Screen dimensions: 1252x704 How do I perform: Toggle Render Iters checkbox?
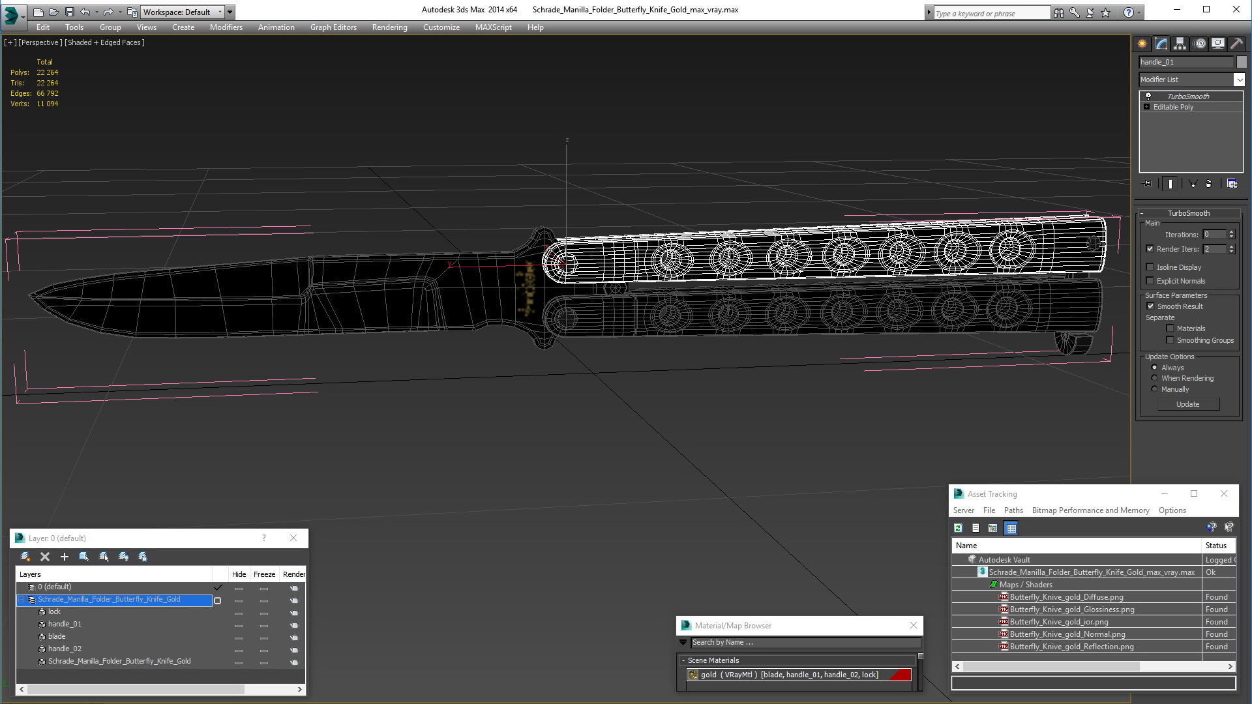click(1150, 249)
